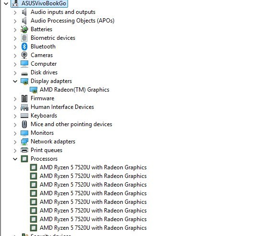The image size is (275, 236).
Task: Click the Firmware chip icon
Action: coord(24,98)
